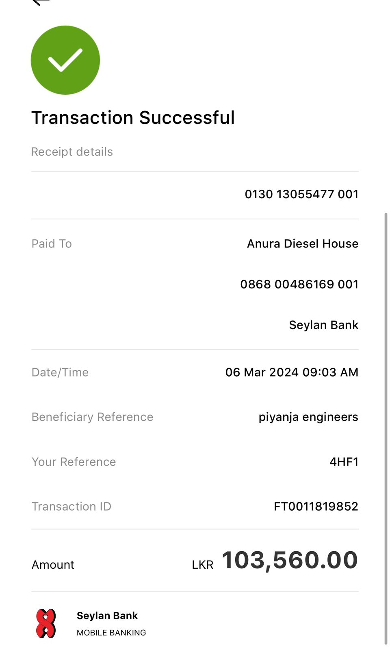Click the Transaction ID label

point(71,507)
